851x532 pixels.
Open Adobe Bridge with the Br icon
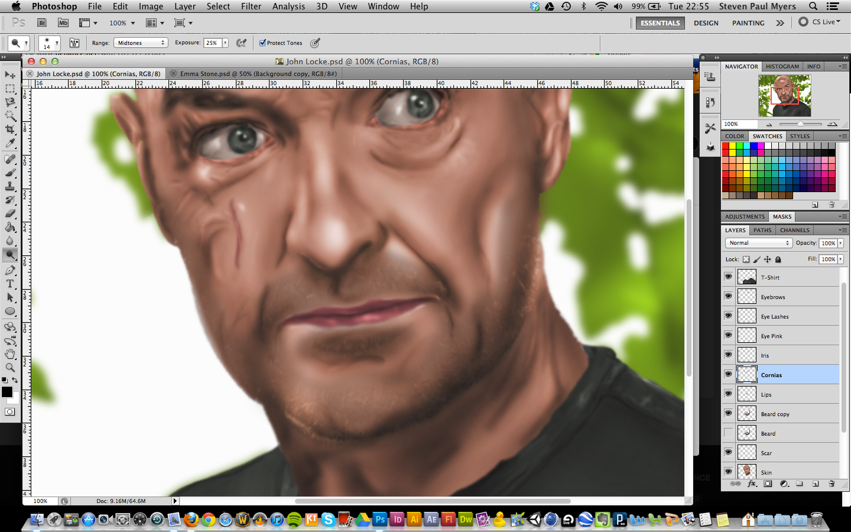[x=42, y=23]
